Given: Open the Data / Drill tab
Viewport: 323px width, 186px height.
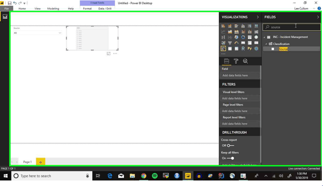Looking at the screenshot, I should (x=105, y=9).
